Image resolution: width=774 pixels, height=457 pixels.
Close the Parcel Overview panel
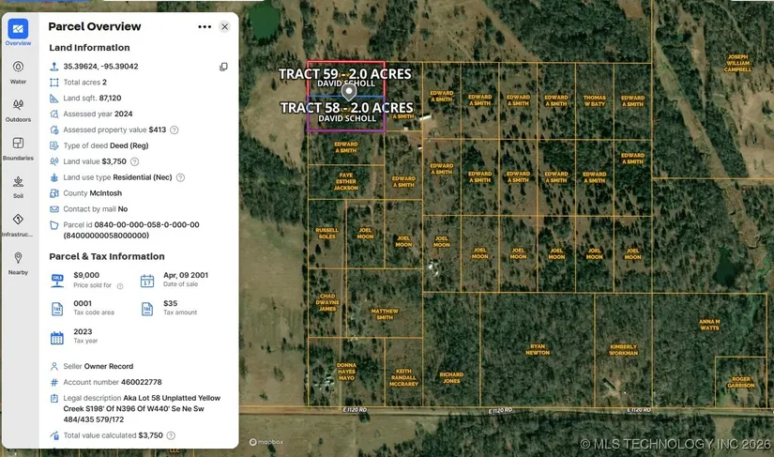[x=225, y=27]
